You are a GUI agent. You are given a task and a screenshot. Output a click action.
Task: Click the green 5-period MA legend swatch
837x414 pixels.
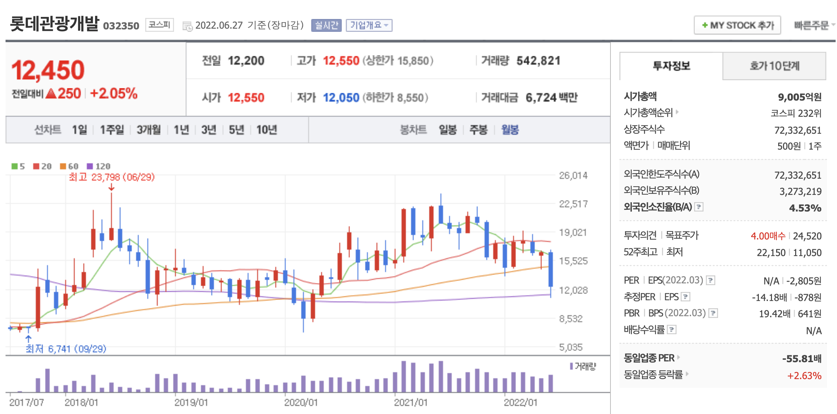tap(15, 166)
